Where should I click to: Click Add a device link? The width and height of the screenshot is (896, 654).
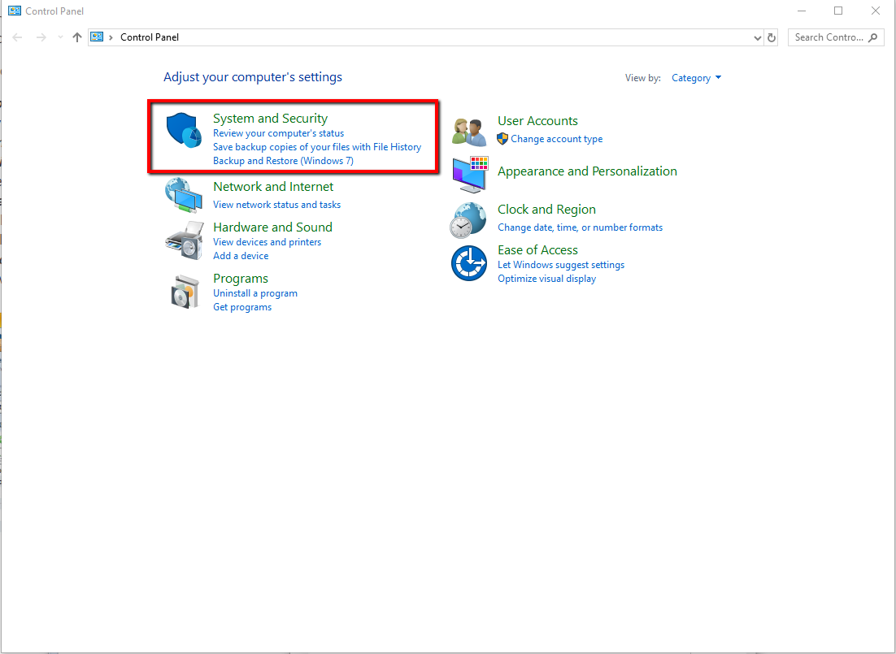241,256
